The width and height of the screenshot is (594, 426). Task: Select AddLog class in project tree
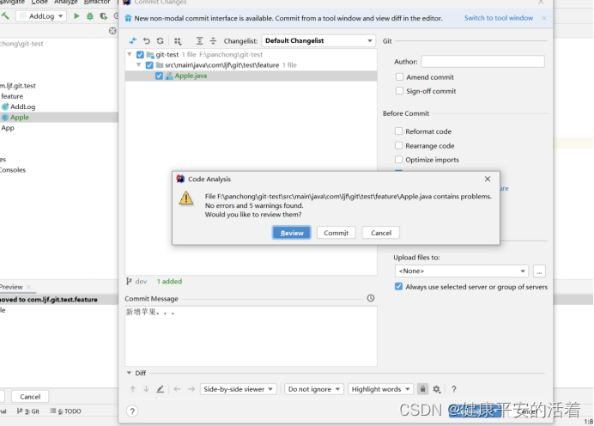22,106
